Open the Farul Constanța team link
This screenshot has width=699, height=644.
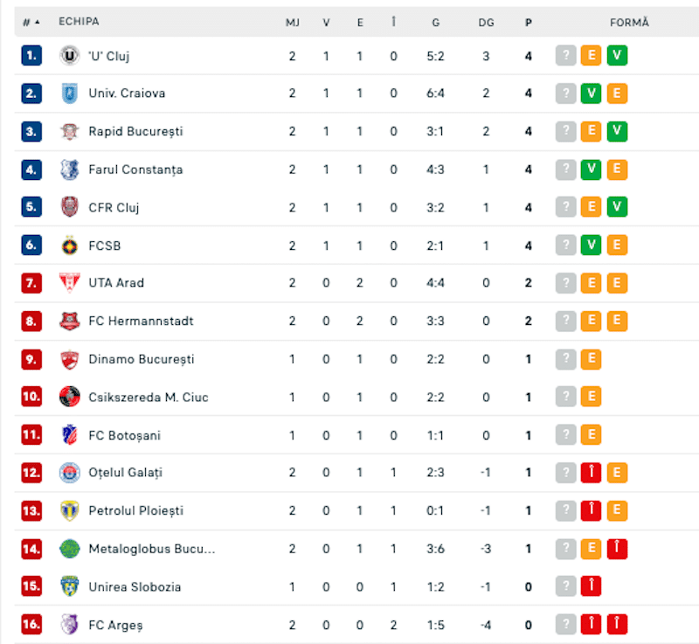[135, 170]
